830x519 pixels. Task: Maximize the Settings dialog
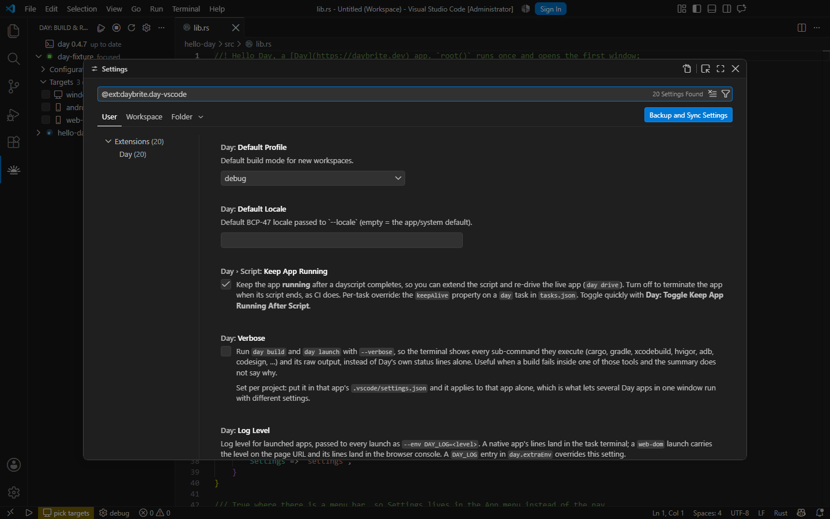720,69
